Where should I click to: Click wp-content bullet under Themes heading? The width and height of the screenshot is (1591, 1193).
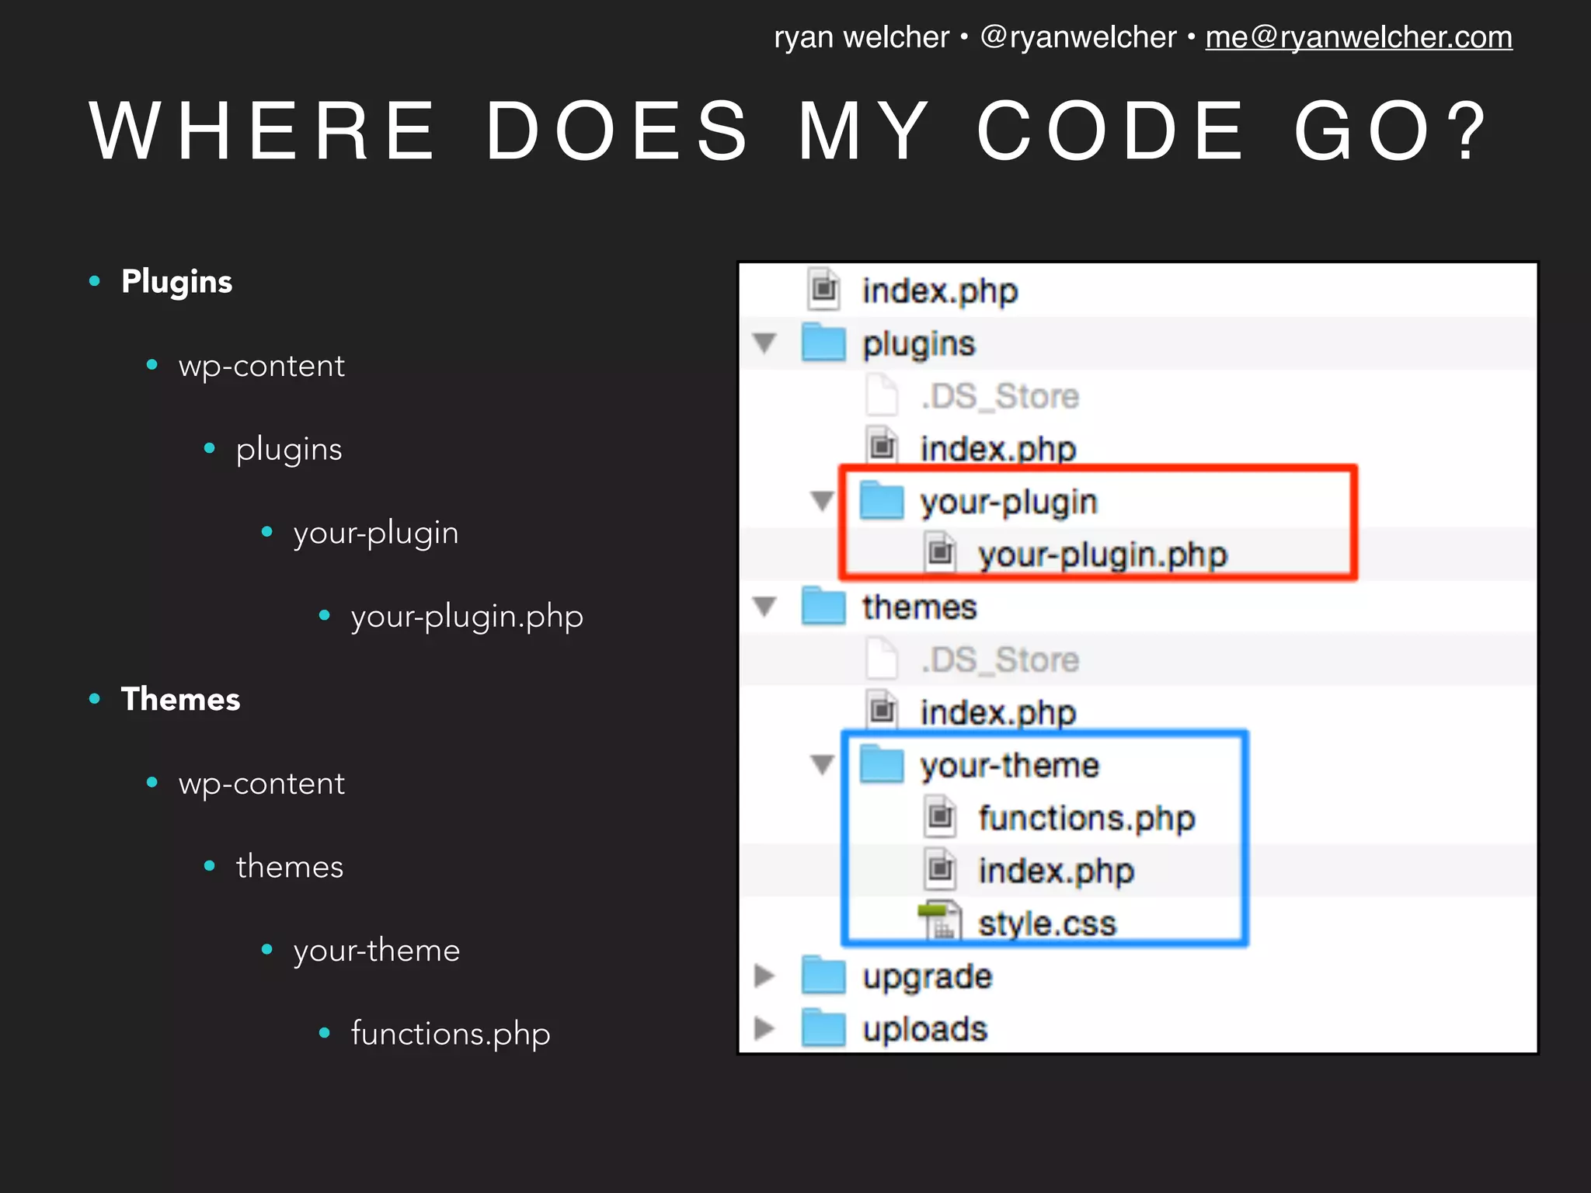[262, 784]
